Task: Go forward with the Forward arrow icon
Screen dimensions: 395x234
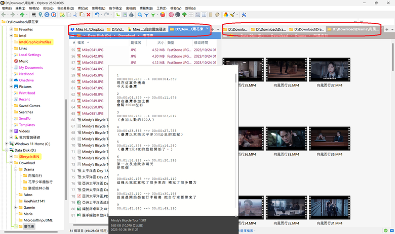Action: (x=13, y=15)
